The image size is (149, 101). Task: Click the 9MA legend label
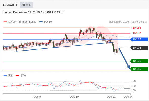(x=23, y=76)
